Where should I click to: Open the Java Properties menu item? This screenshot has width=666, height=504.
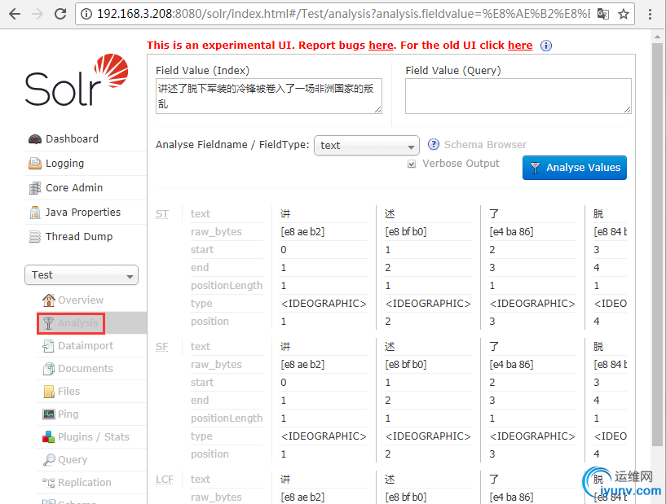[85, 213]
